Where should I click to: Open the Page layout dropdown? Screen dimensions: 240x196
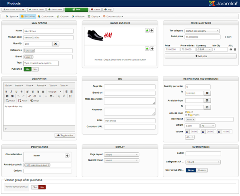(x=121, y=154)
